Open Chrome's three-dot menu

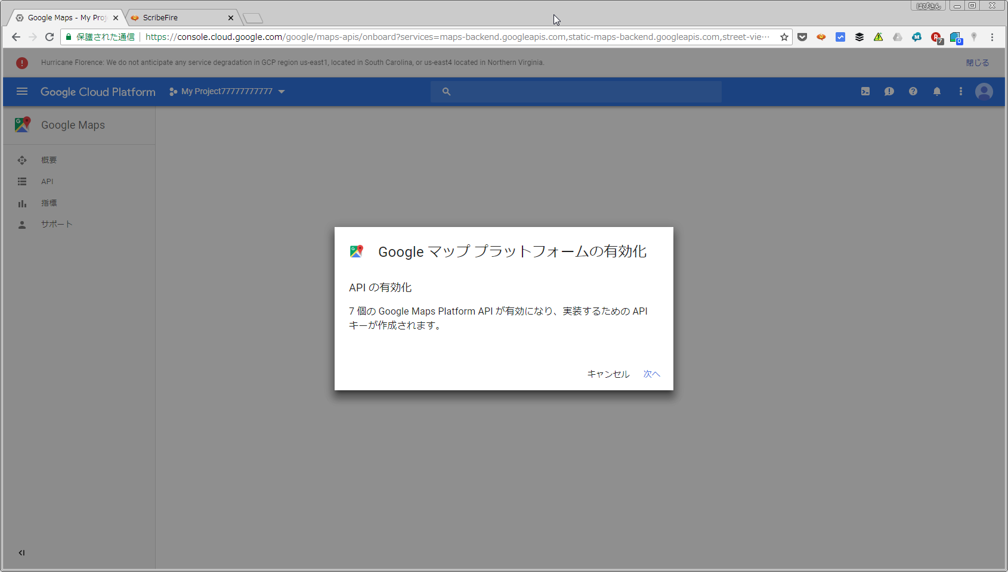992,37
